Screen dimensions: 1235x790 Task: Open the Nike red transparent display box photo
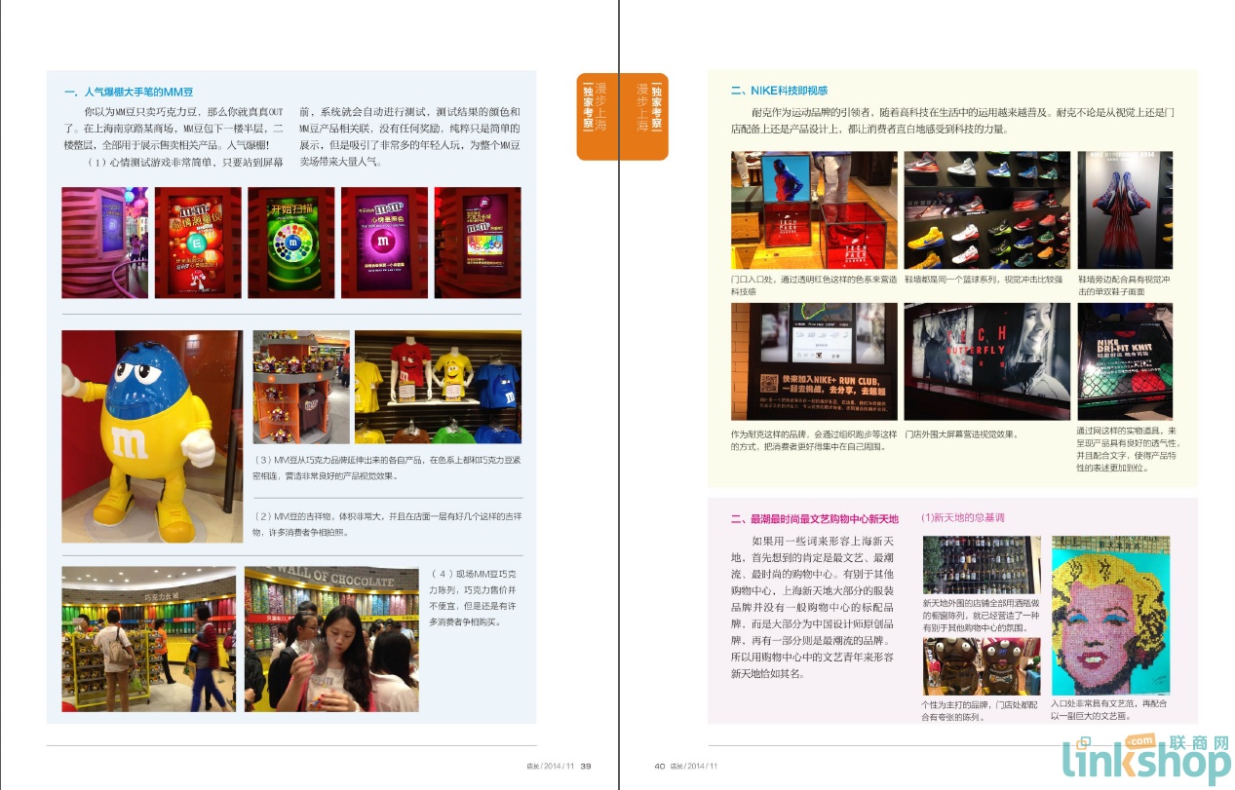click(813, 210)
